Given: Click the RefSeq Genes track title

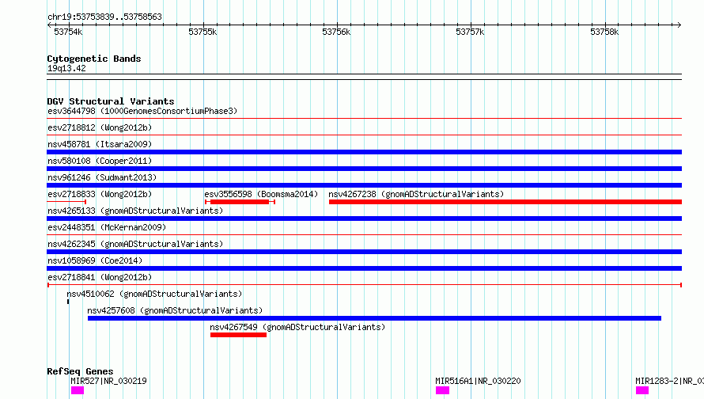Looking at the screenshot, I should pyautogui.click(x=80, y=371).
